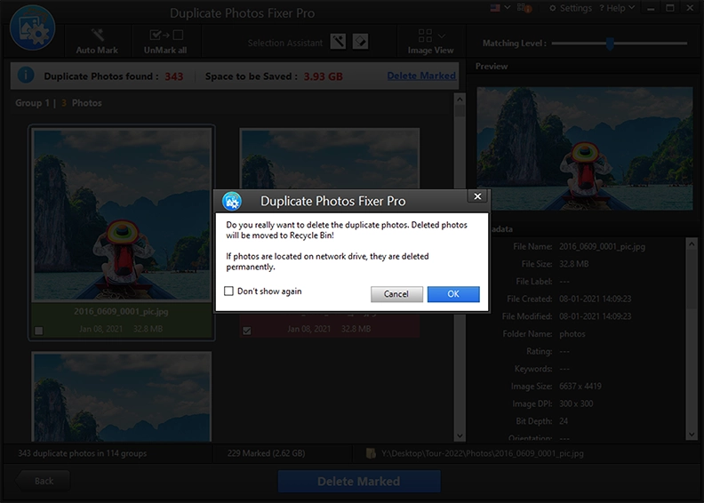Click the file path folder icon in status bar

point(371,453)
